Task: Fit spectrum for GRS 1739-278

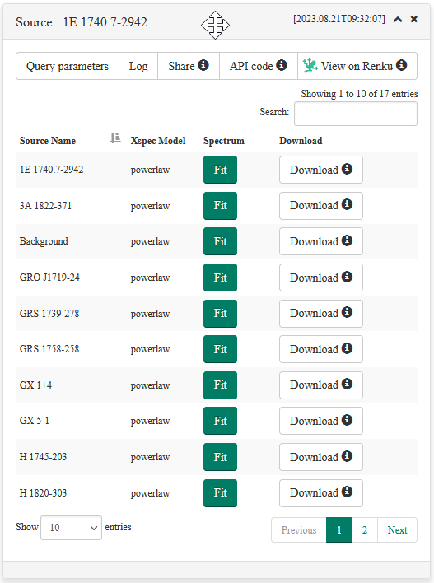Action: [220, 314]
